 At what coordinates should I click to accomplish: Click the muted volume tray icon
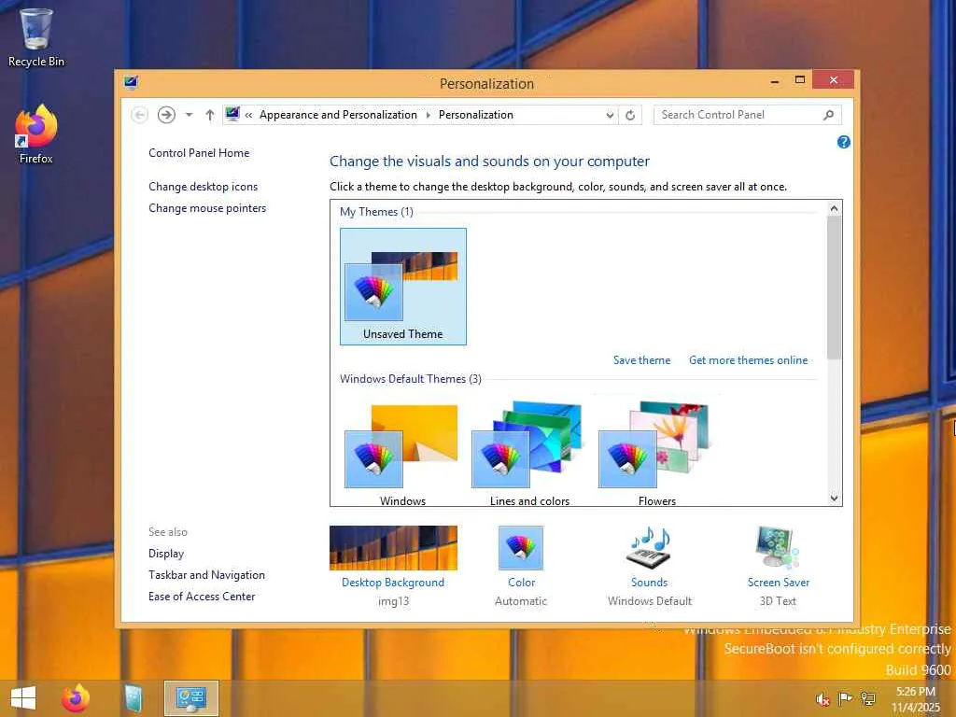tap(823, 699)
